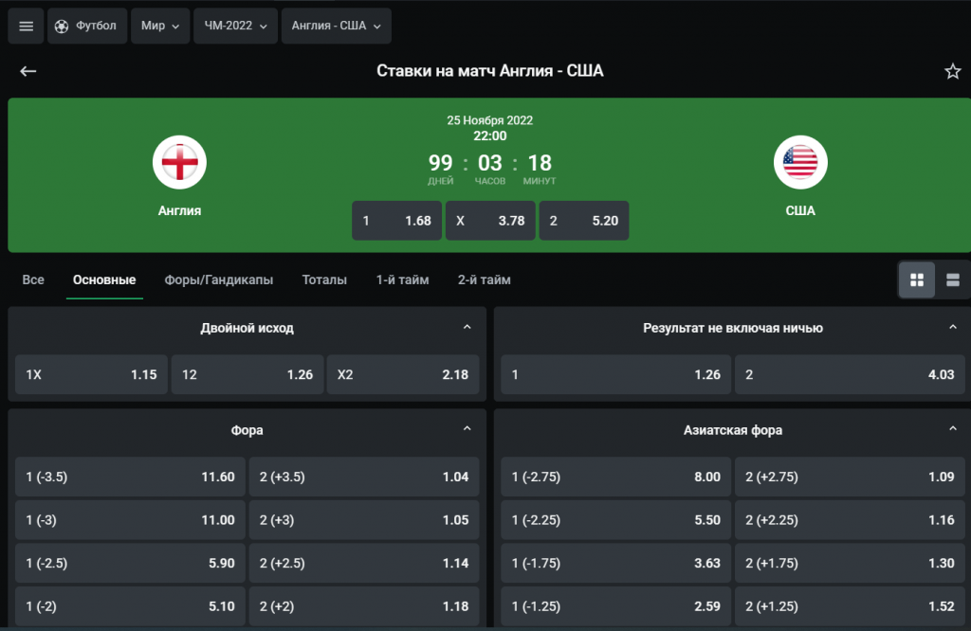Switch to grid layout view
The width and height of the screenshot is (971, 631).
tap(917, 280)
